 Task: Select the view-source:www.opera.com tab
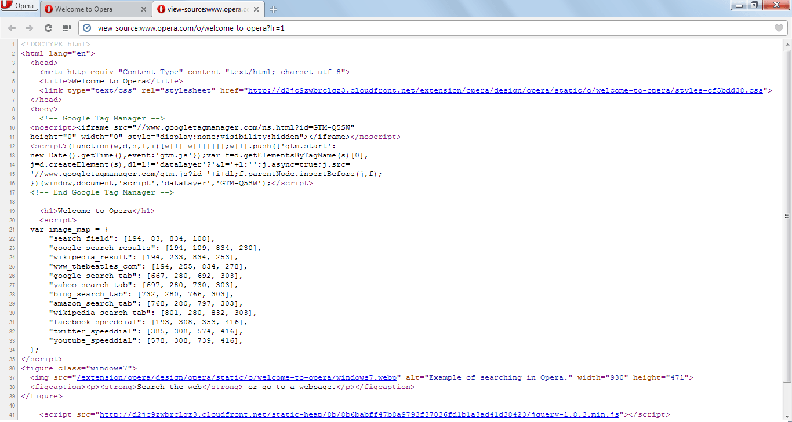[x=209, y=9]
